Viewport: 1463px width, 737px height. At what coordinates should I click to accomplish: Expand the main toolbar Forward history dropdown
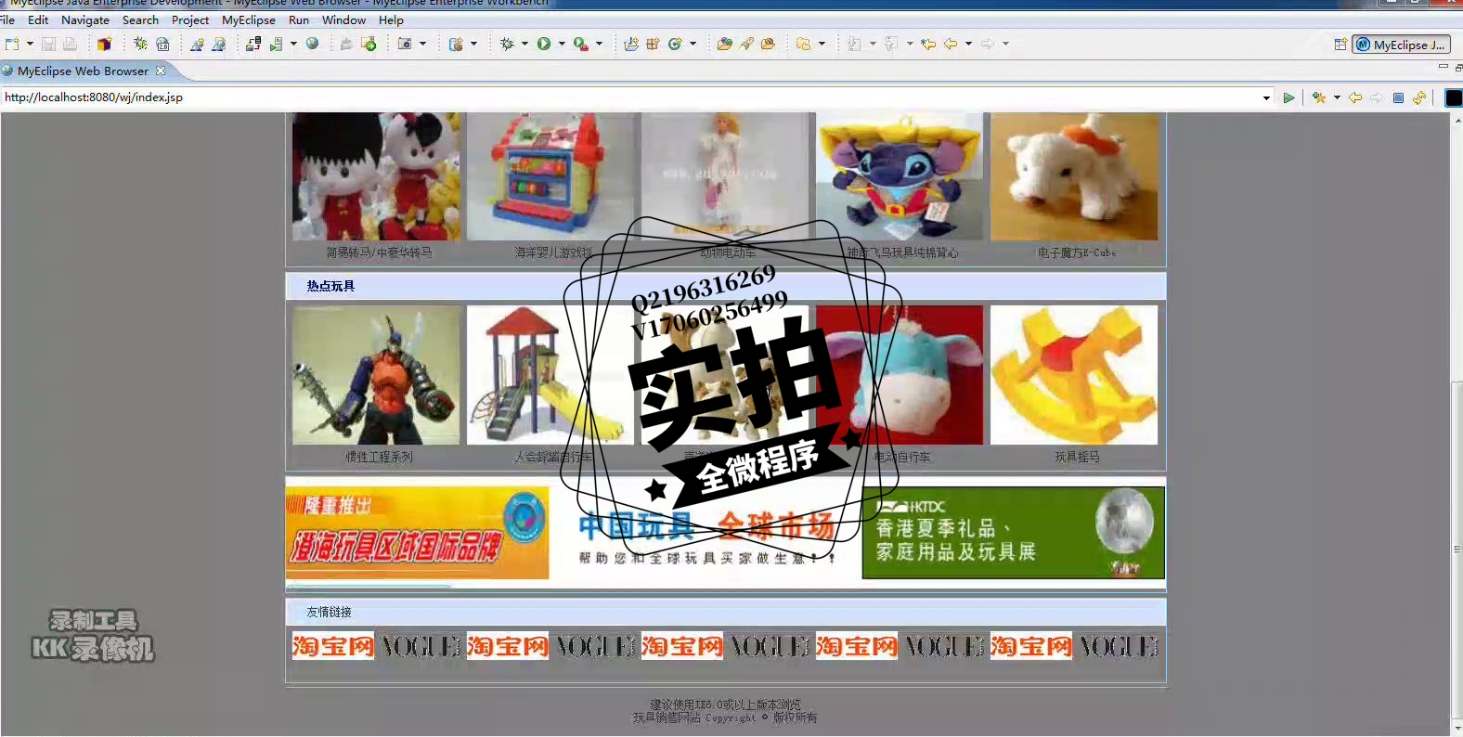[x=1005, y=44]
